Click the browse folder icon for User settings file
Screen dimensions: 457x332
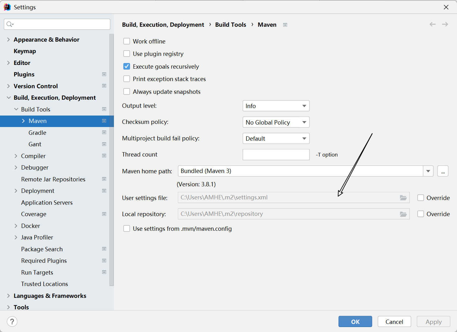pyautogui.click(x=403, y=198)
